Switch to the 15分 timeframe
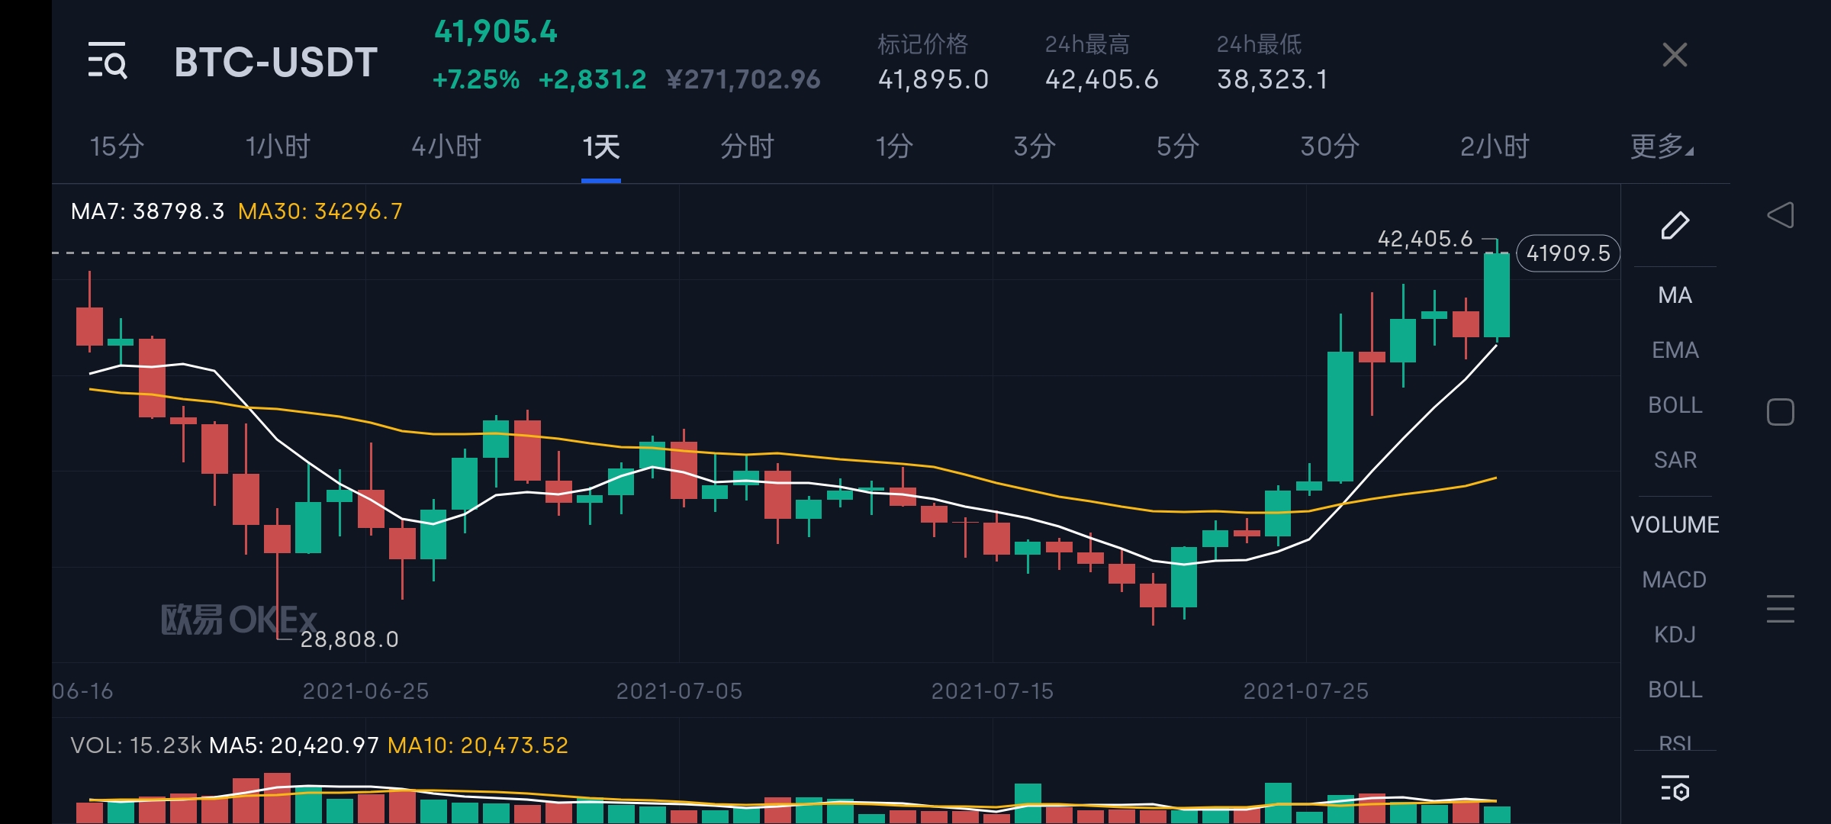This screenshot has width=1831, height=824. (117, 146)
